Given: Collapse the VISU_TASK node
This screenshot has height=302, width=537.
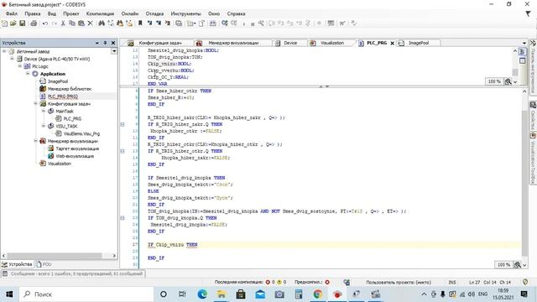Looking at the screenshot, I should pyautogui.click(x=44, y=126).
